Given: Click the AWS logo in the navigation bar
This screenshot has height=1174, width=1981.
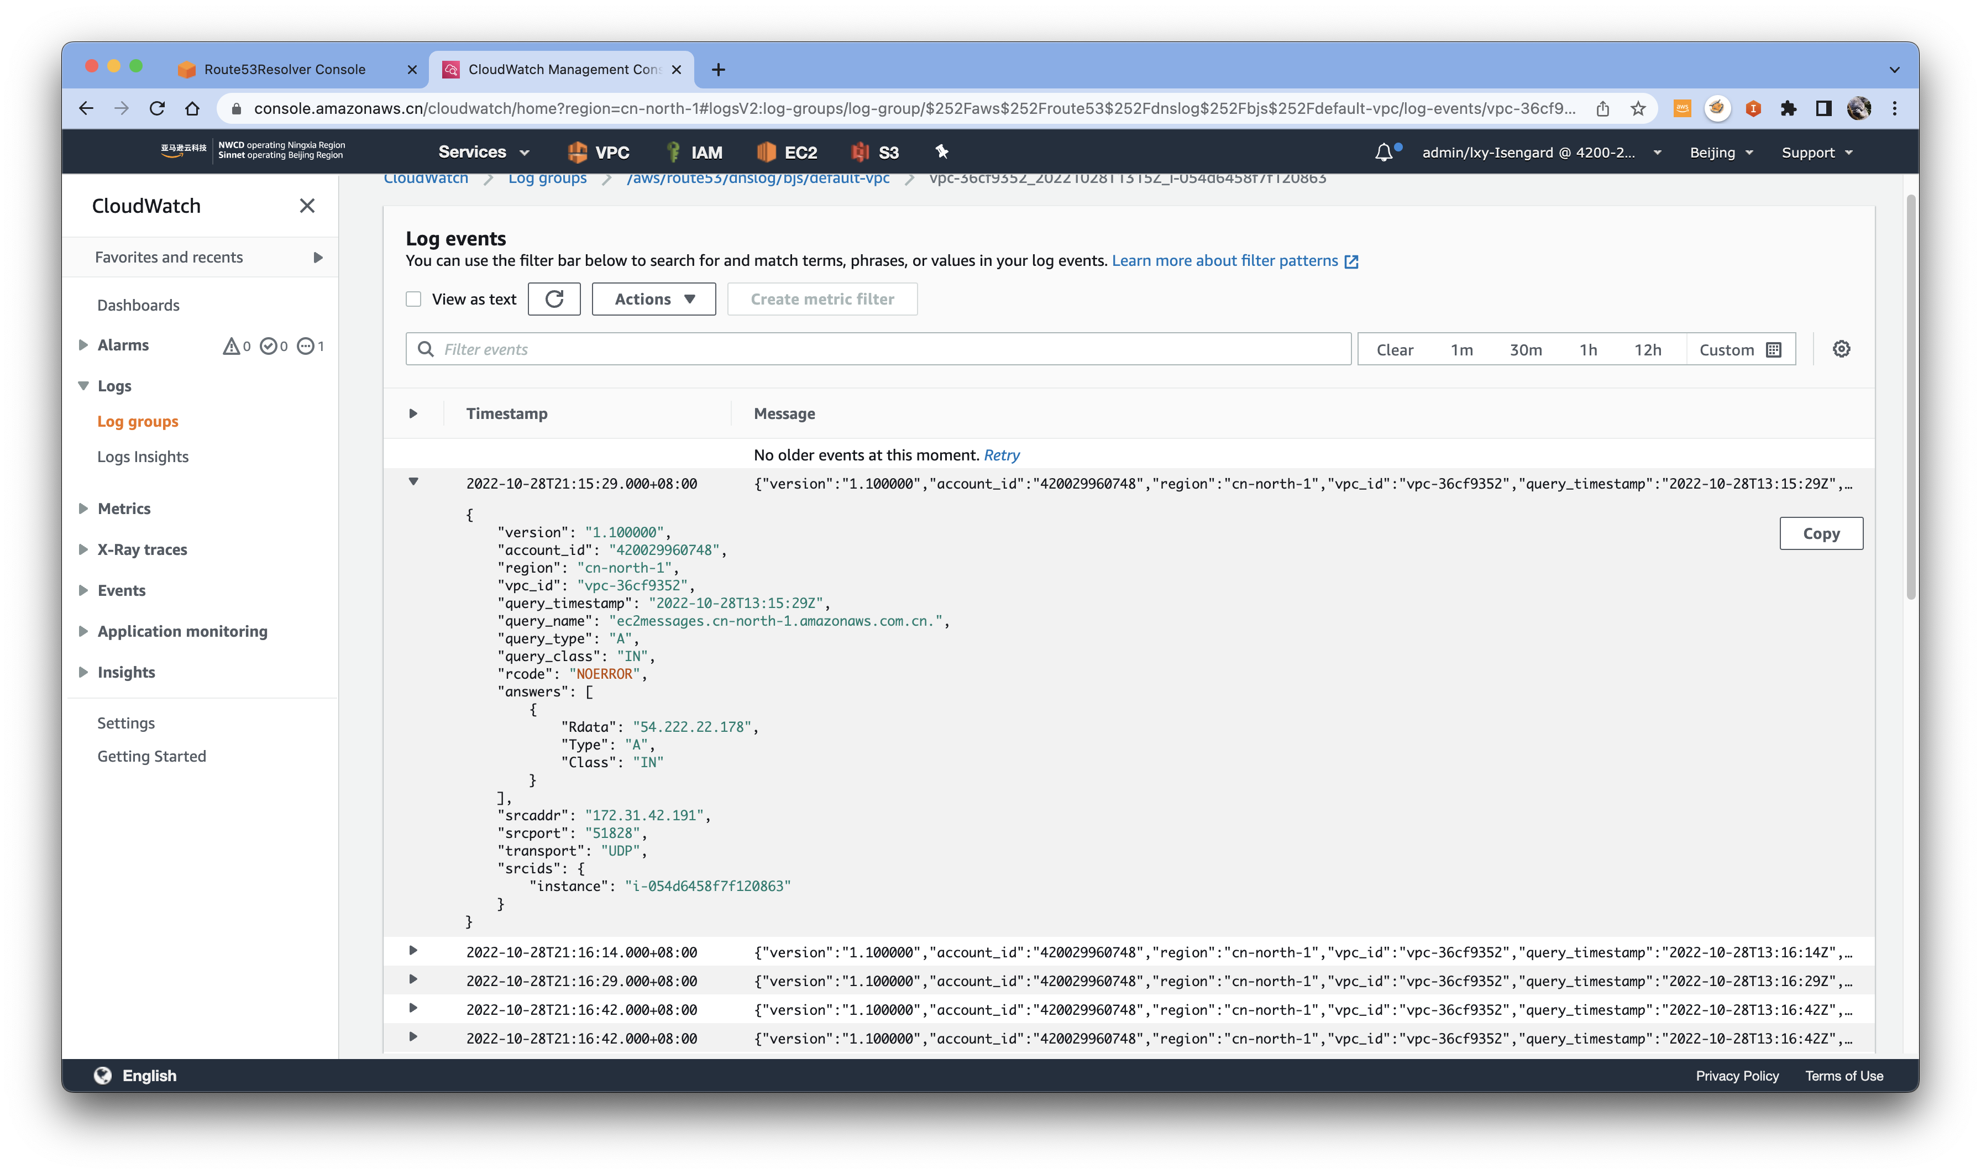Looking at the screenshot, I should 184,150.
